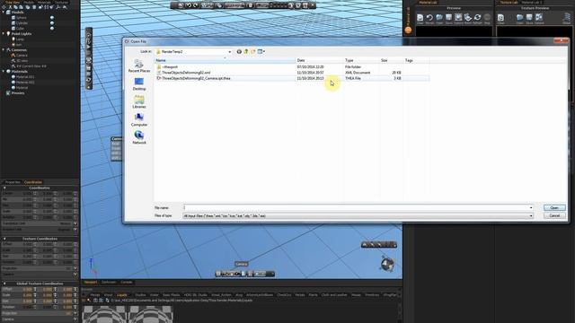Click the Stop icon in Material Lab
The width and height of the screenshot is (575, 323).
pos(487,18)
